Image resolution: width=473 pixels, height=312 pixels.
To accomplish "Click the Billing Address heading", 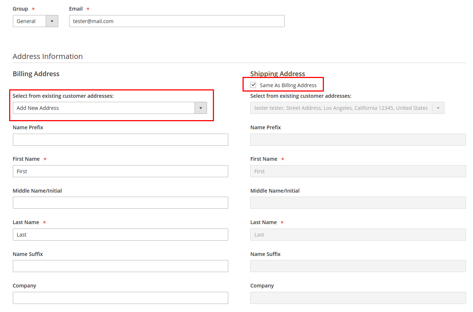I will tap(36, 74).
